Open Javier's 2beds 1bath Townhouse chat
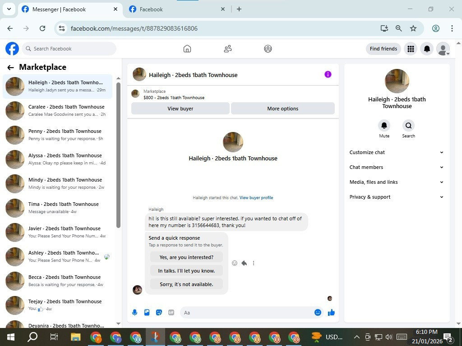Viewport: 462px width, 346px height. tap(57, 232)
